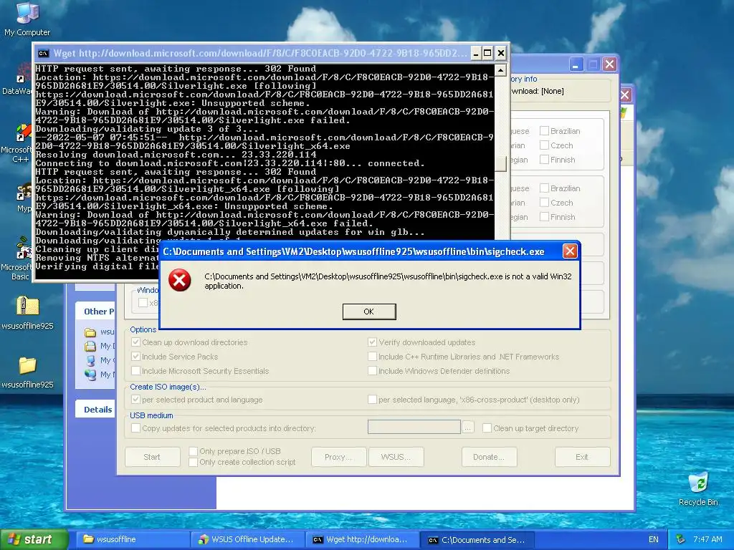Image resolution: width=734 pixels, height=550 pixels.
Task: Click the Details panel header in Explorer
Action: 95,409
